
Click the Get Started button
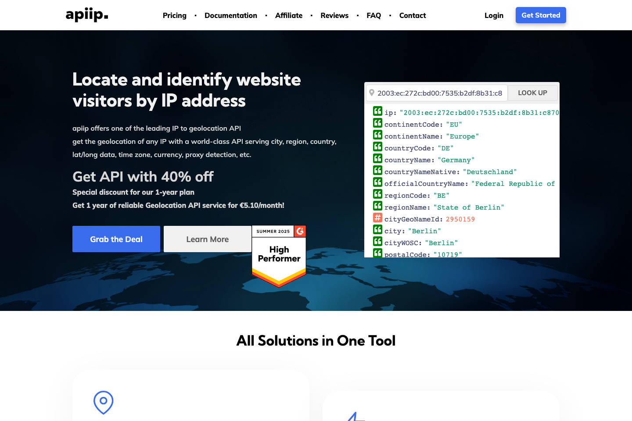[541, 15]
